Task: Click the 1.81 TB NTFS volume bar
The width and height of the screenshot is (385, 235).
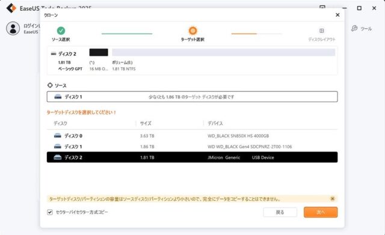Action: [x=224, y=52]
